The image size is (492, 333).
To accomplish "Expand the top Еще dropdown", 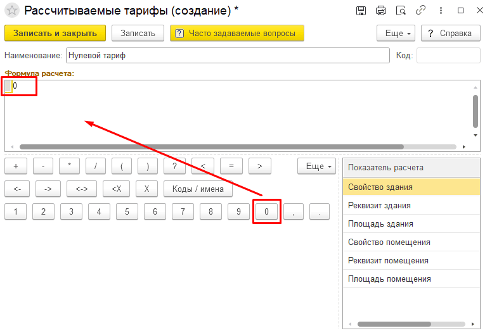I will tap(396, 33).
